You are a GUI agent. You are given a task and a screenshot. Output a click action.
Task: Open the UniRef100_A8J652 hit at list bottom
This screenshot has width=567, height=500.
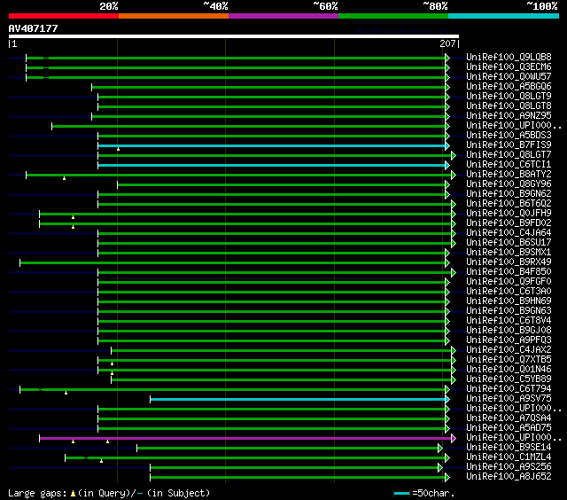click(x=509, y=477)
